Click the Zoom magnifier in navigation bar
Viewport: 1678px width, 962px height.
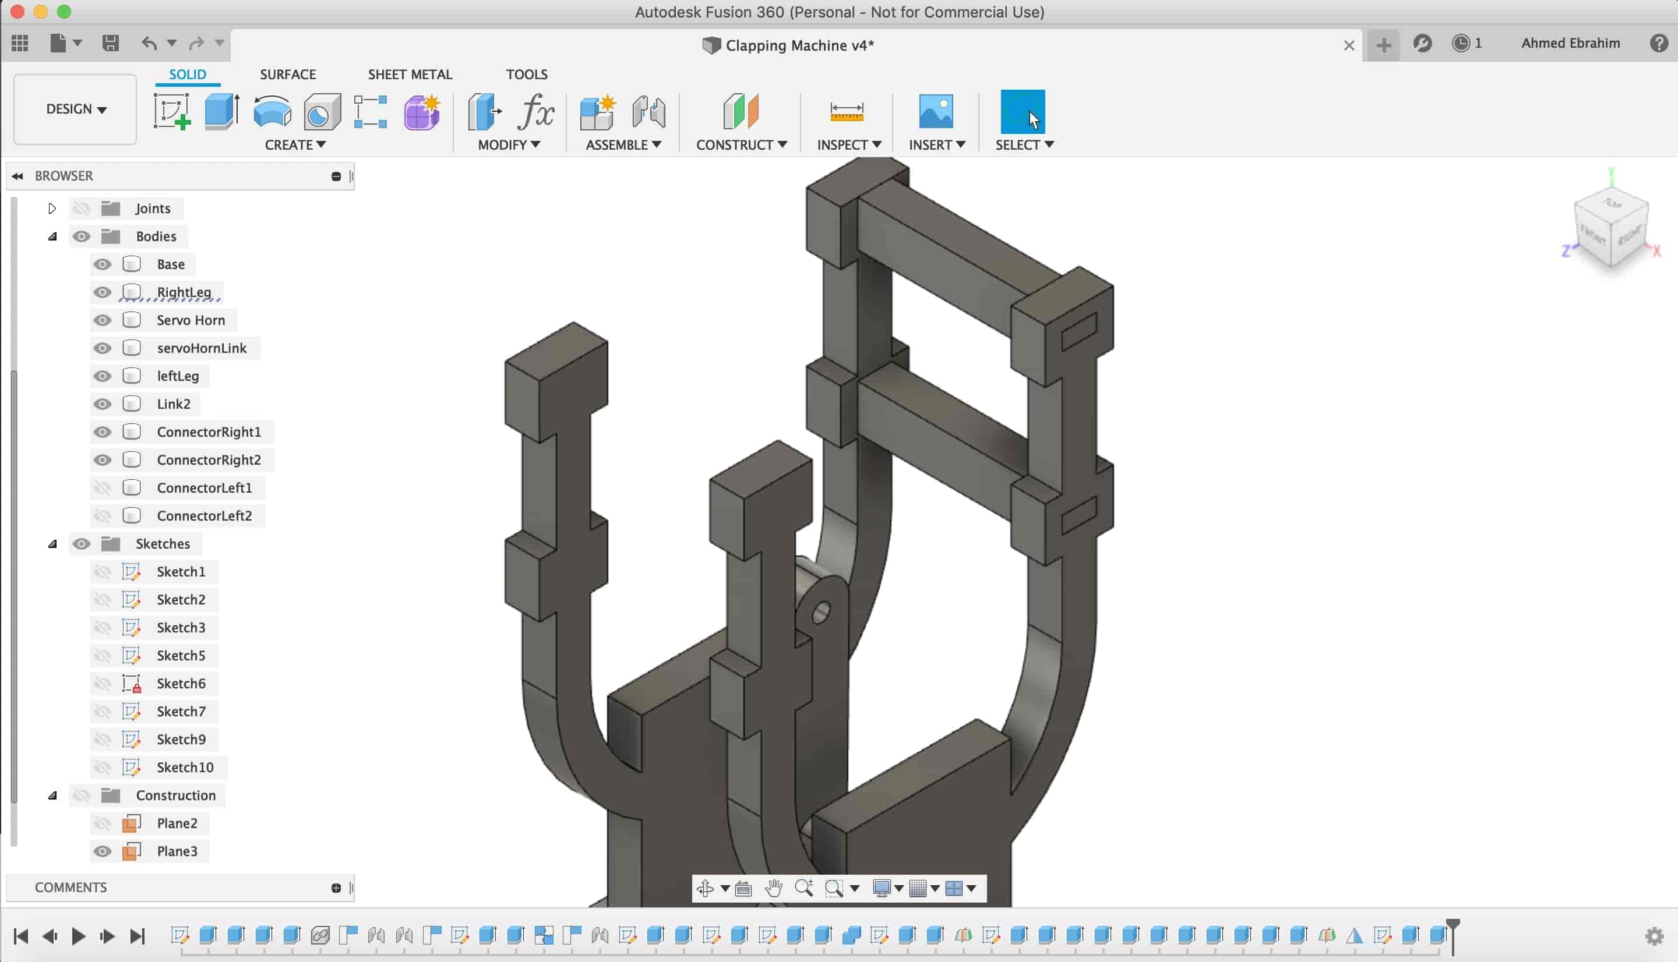[x=803, y=888]
